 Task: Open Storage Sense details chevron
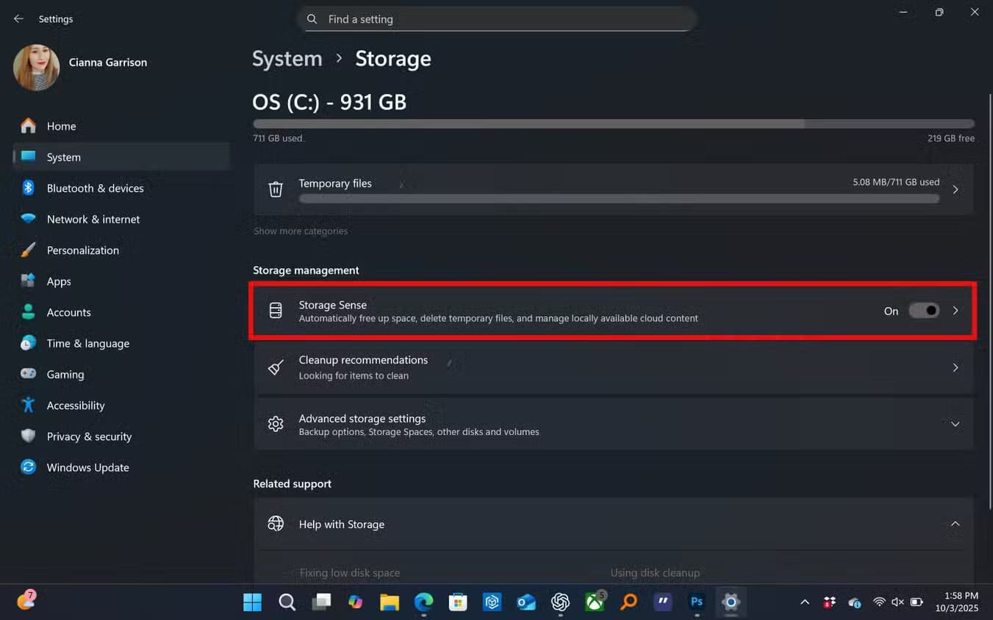(955, 311)
